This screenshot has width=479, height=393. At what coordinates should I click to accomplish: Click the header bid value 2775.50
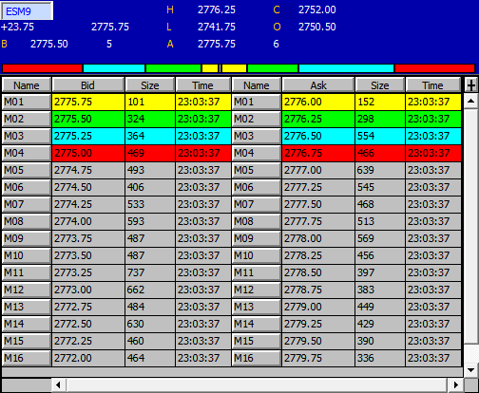[49, 44]
